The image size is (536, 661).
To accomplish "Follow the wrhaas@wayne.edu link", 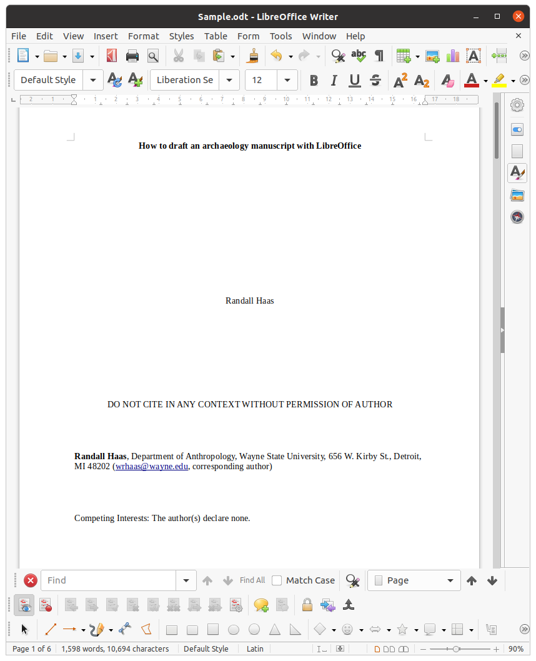I will [152, 467].
